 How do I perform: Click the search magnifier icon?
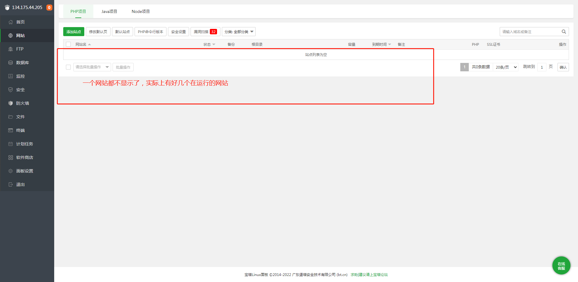click(564, 32)
